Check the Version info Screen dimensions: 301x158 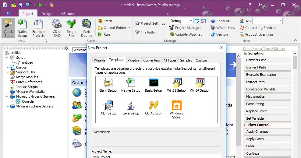coord(219,34)
